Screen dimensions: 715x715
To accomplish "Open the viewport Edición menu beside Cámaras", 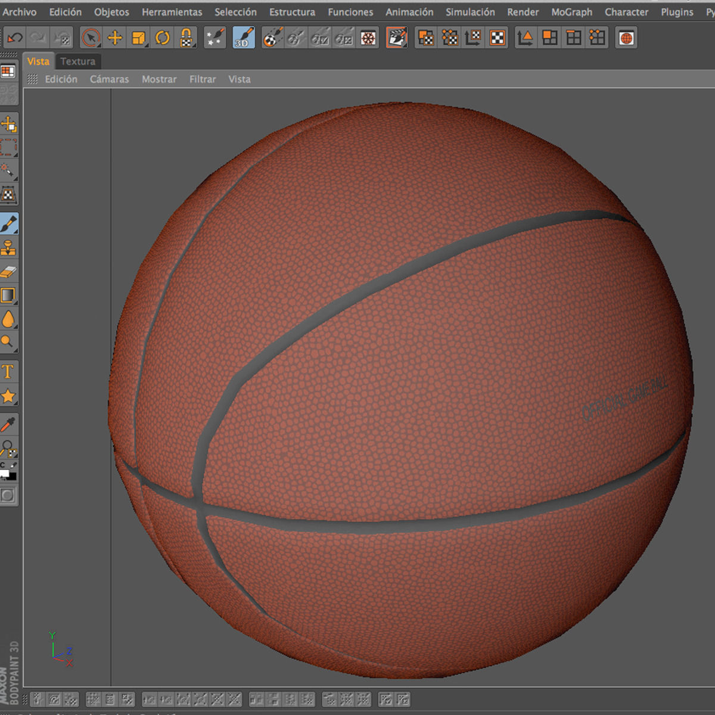I will tap(61, 79).
